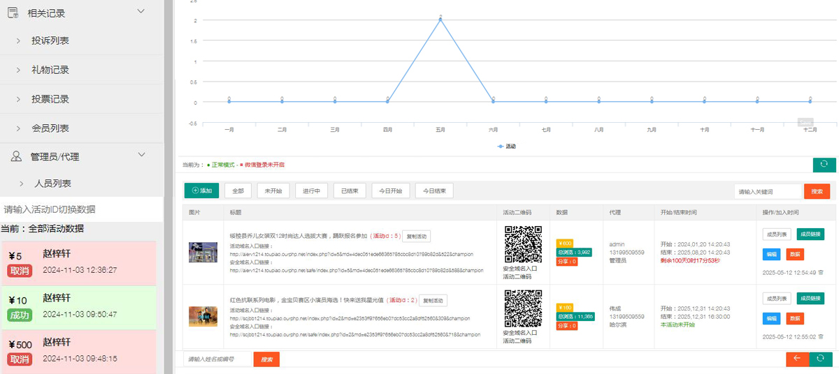Click the 相关记录 document icon in sidebar
The width and height of the screenshot is (839, 374).
coord(13,12)
